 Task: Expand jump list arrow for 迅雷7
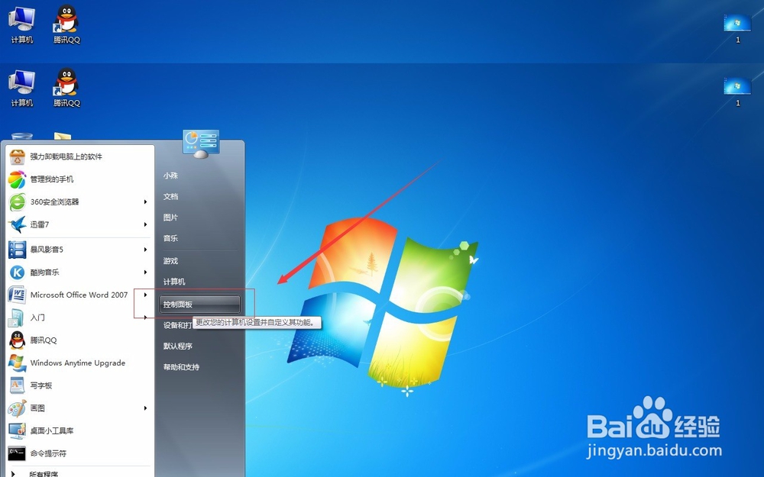[145, 224]
